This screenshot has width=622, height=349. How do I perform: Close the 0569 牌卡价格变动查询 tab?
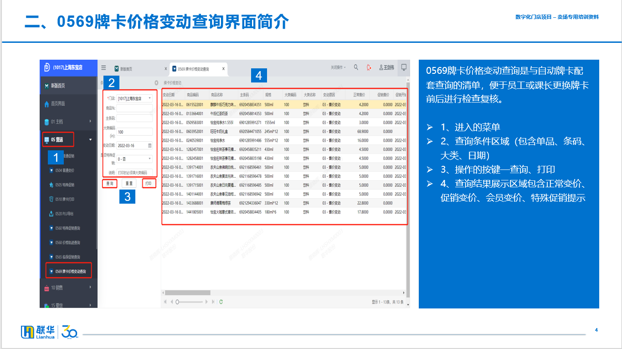tap(223, 69)
